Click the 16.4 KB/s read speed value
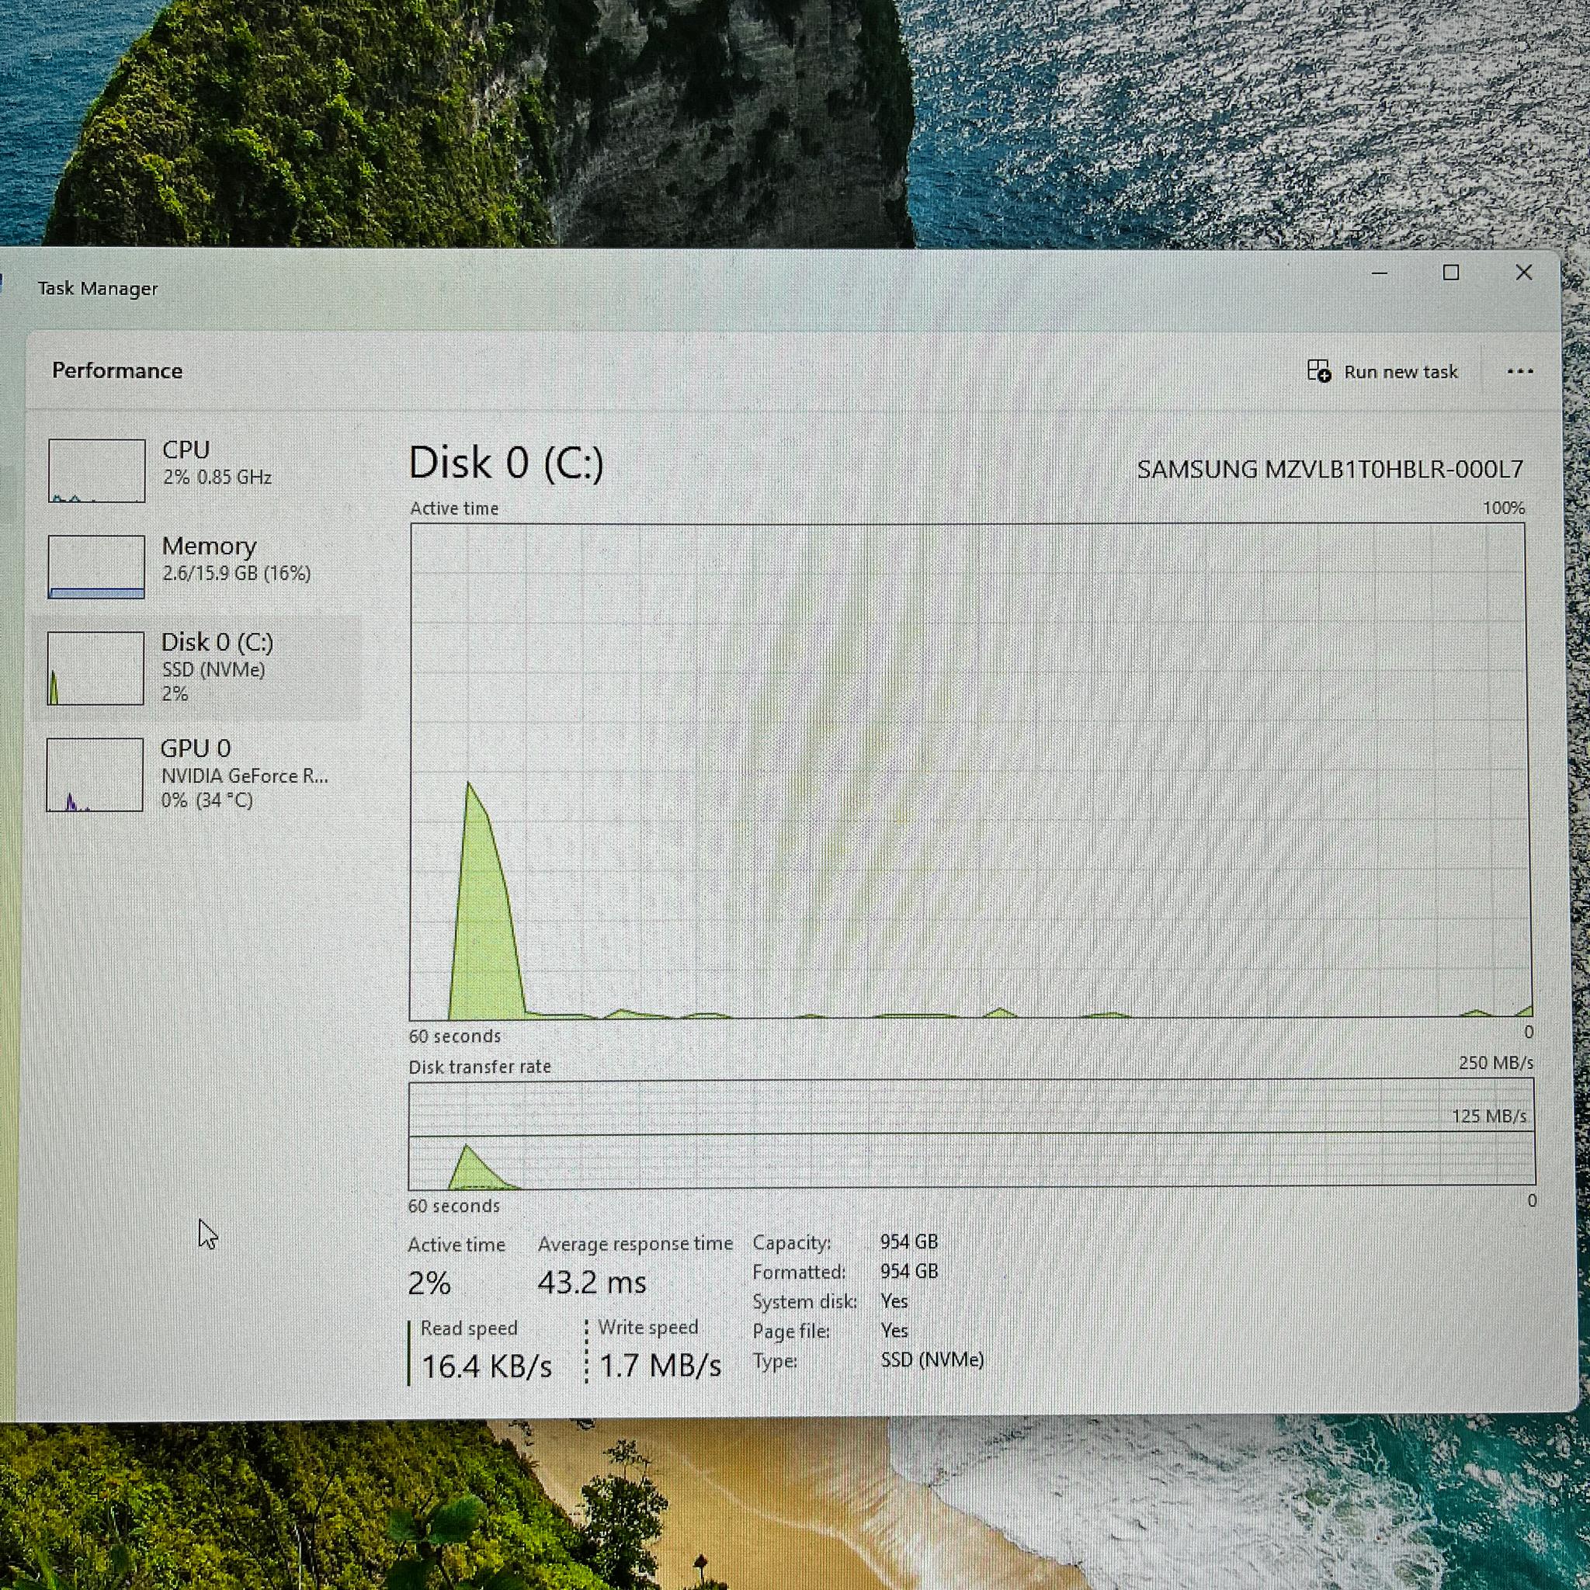1590x1590 pixels. (x=486, y=1367)
